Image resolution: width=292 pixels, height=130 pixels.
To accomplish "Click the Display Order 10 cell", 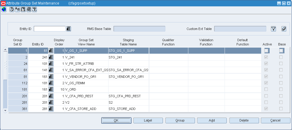I will (59, 89).
